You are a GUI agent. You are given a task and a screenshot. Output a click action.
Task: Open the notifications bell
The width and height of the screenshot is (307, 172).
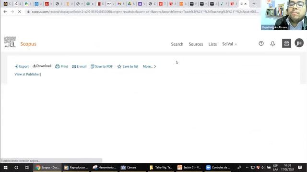click(272, 43)
